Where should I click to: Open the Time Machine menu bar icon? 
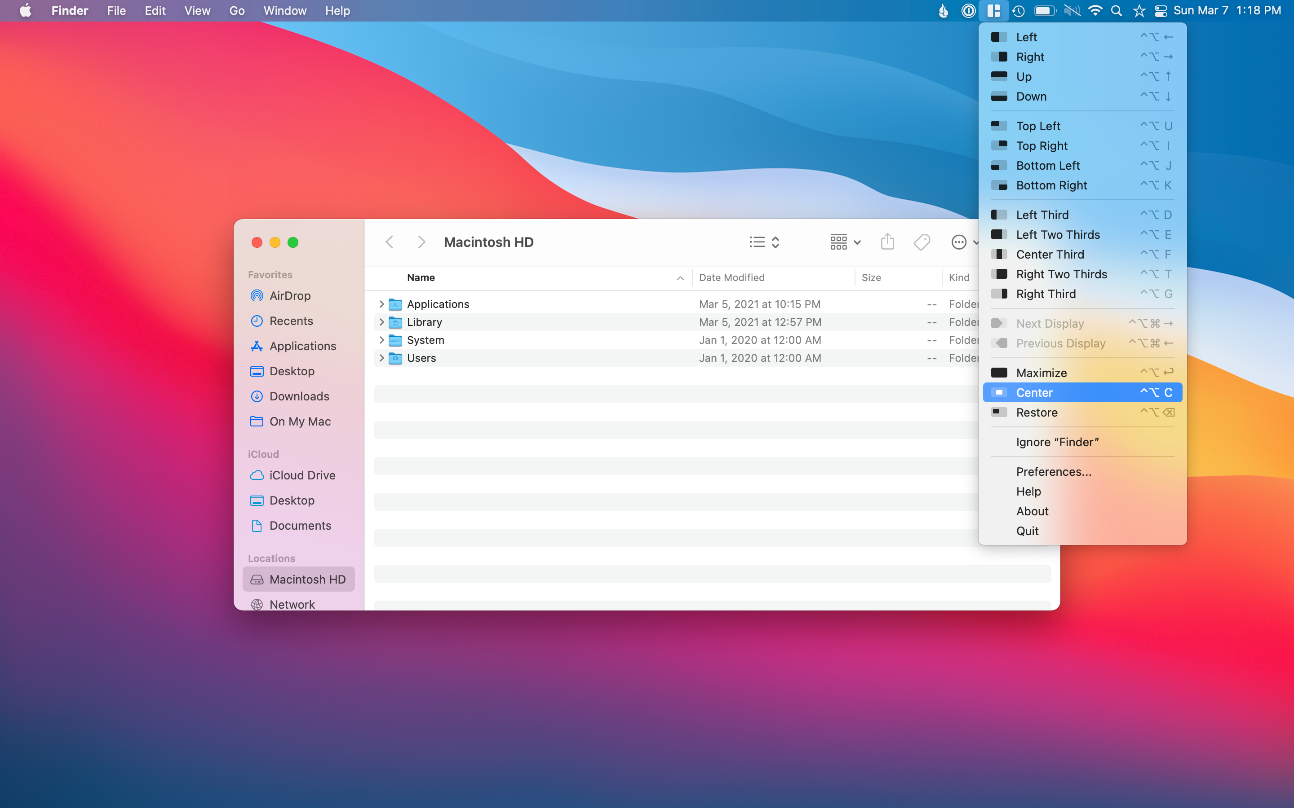[1018, 11]
